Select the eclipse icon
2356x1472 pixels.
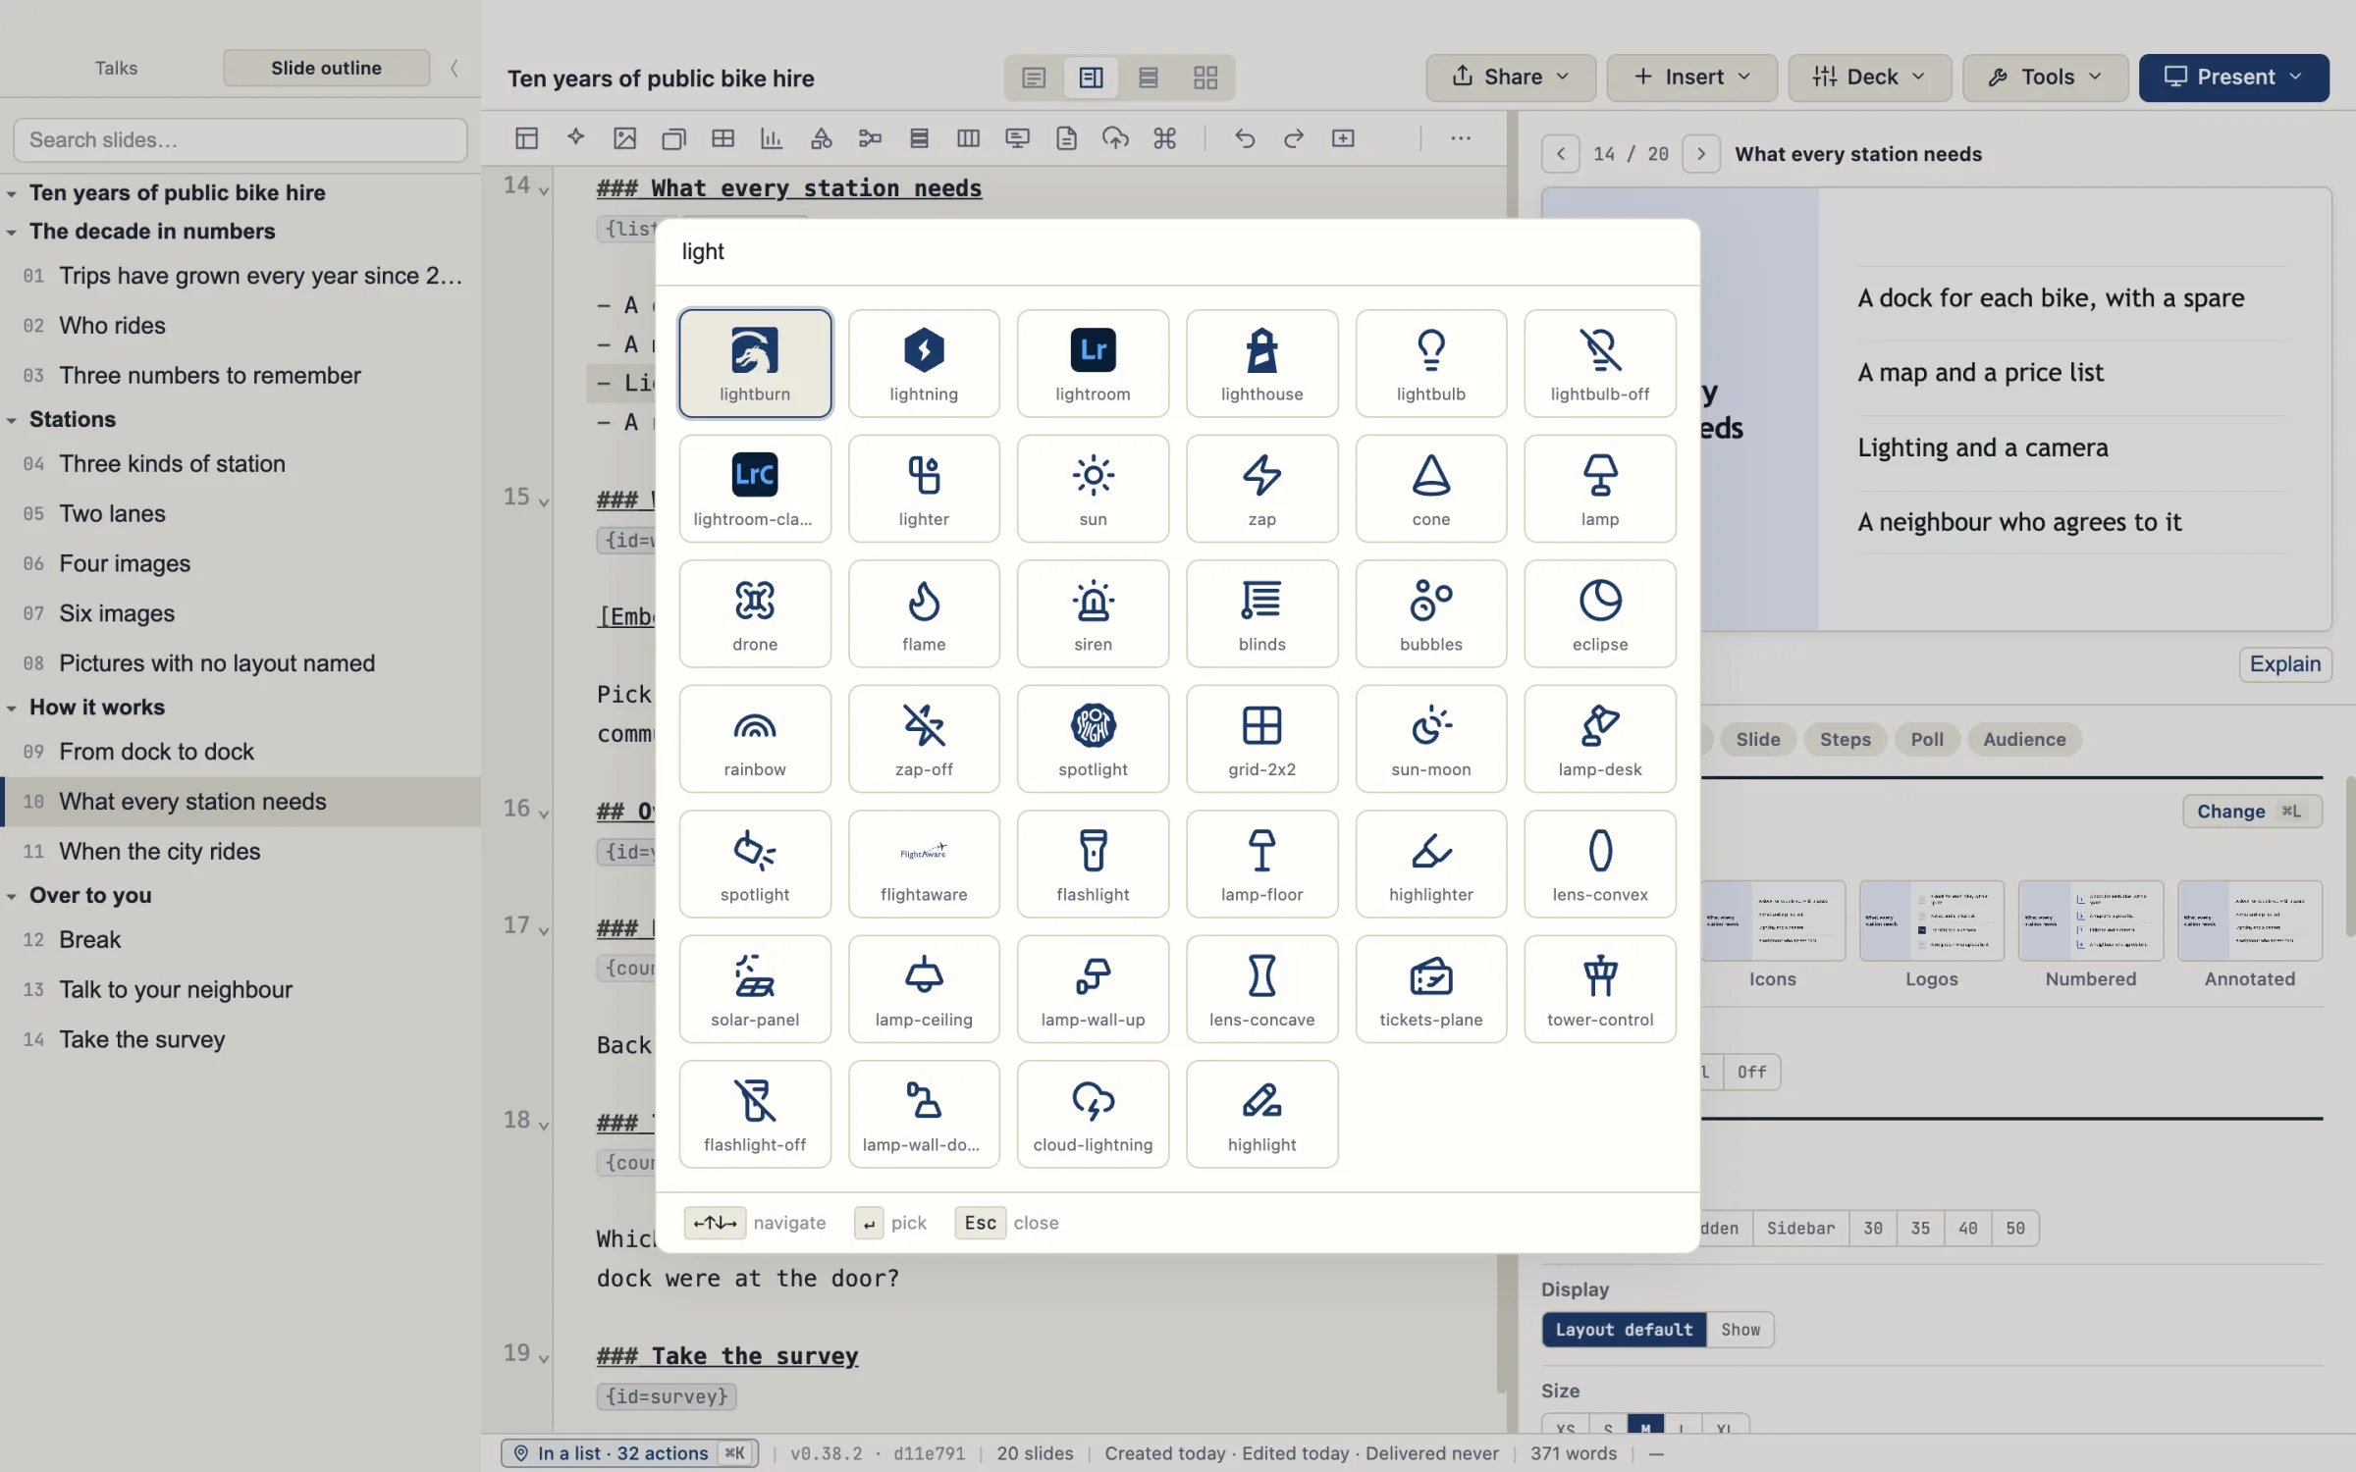[1599, 613]
